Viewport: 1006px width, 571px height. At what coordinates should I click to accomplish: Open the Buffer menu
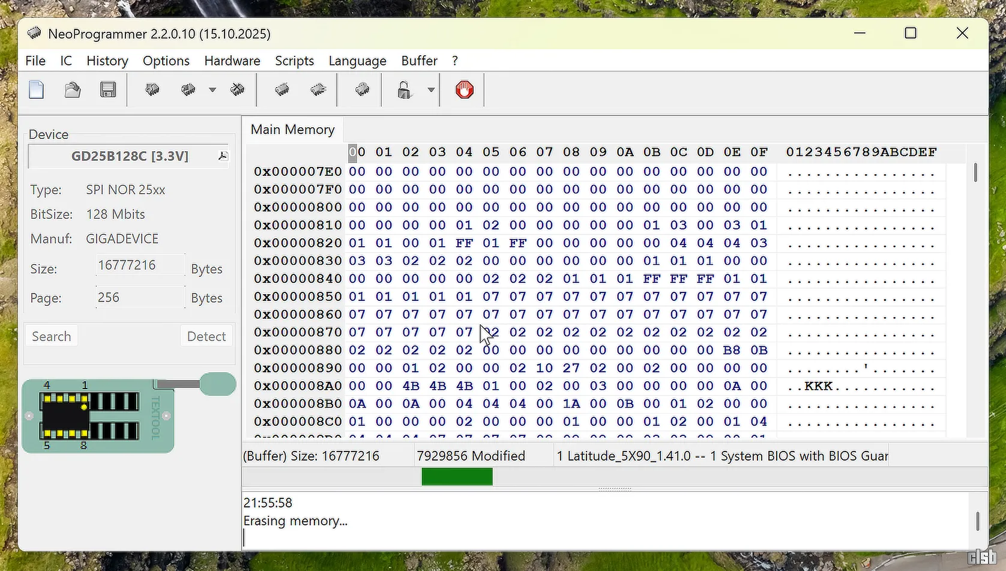(x=419, y=61)
